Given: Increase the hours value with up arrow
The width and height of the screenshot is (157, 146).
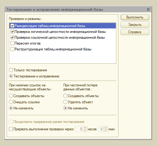Looking at the screenshot, I should (85, 128).
